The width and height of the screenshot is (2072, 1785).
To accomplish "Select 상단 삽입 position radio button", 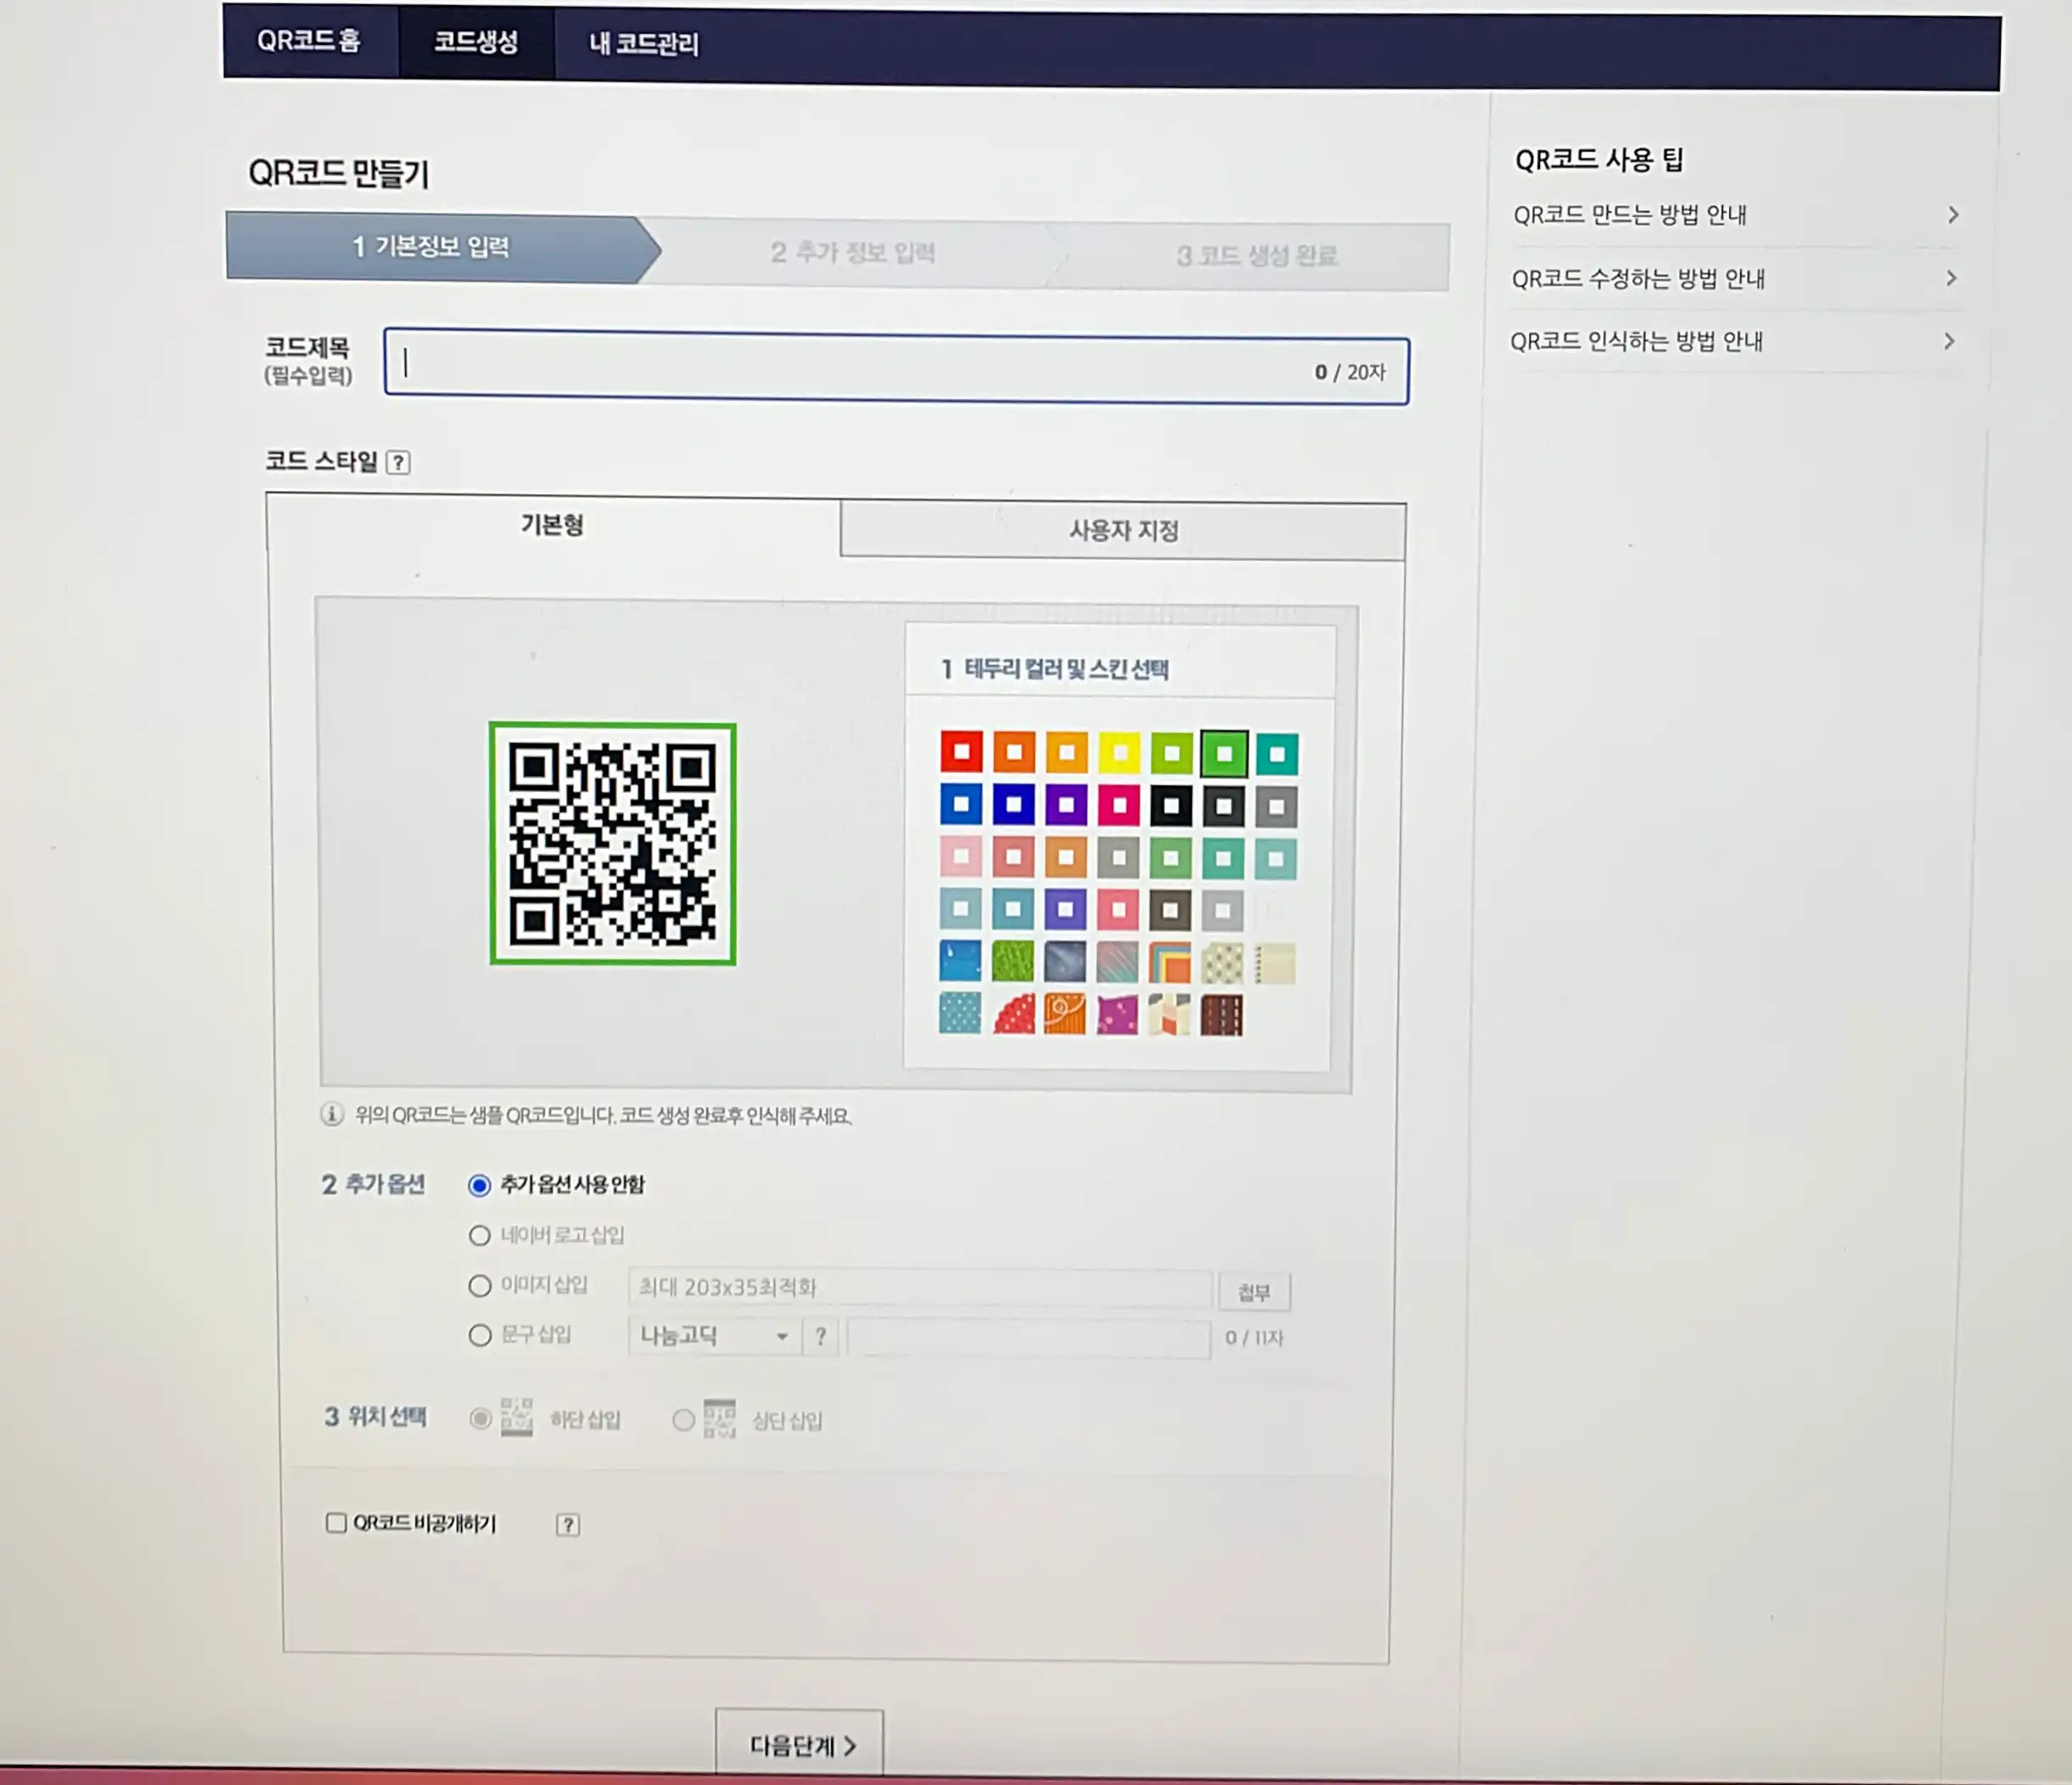I will point(683,1420).
